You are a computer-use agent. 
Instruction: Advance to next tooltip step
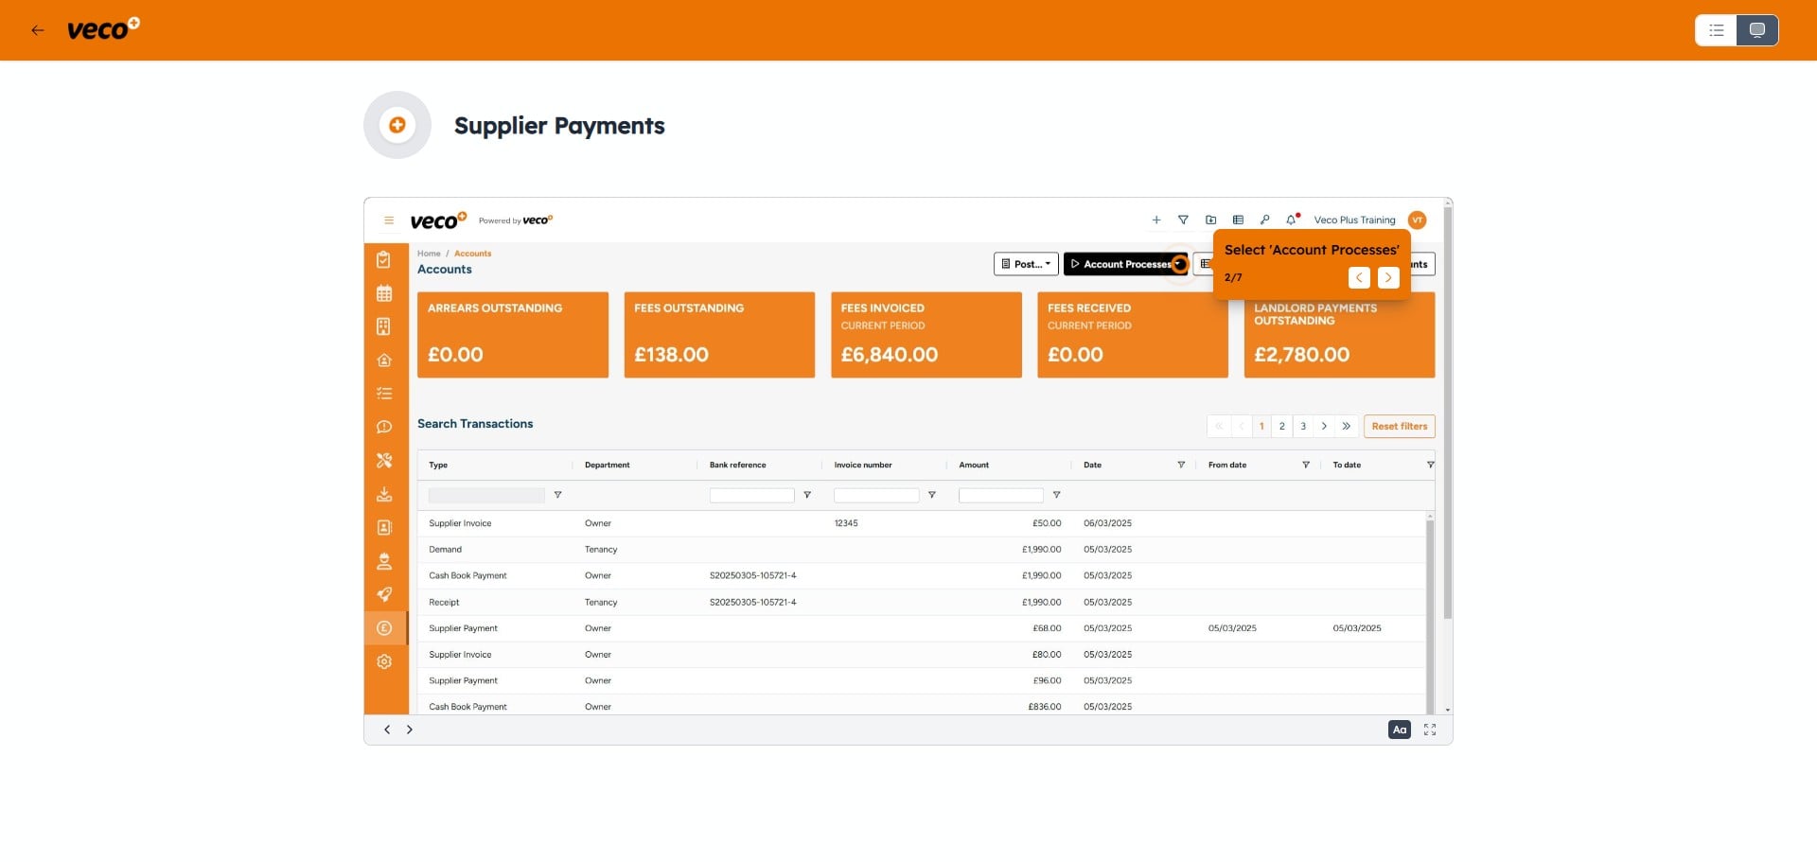coord(1387,278)
